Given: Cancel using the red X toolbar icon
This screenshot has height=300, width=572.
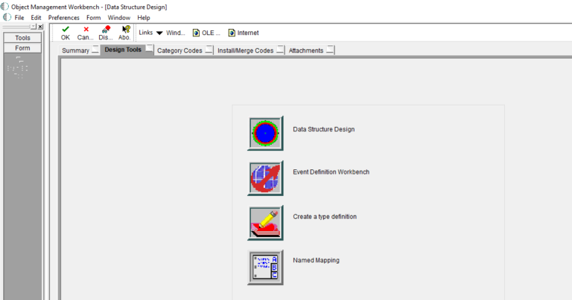Looking at the screenshot, I should [86, 33].
